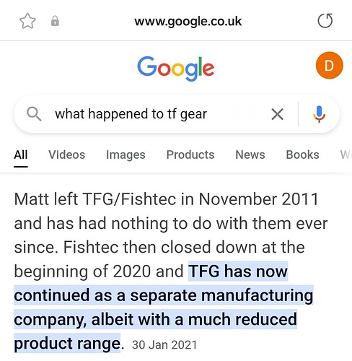The image size is (352, 361).
Task: Focus the 'what happened to tf gear' field
Action: coord(159,114)
